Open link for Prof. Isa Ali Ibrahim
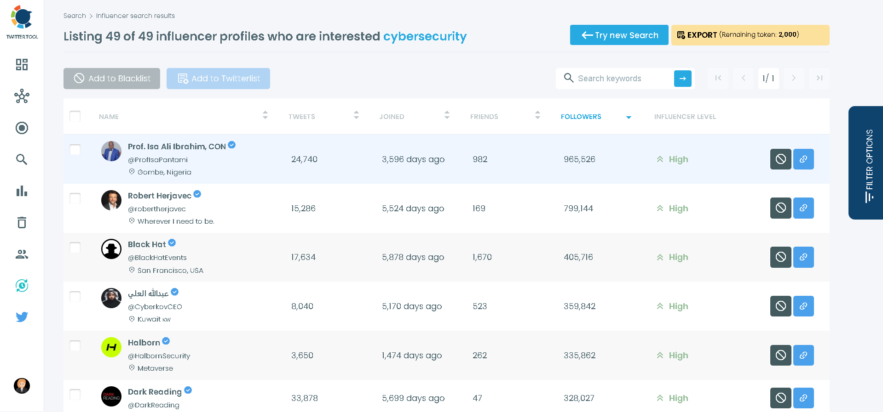The width and height of the screenshot is (883, 412). [x=803, y=159]
